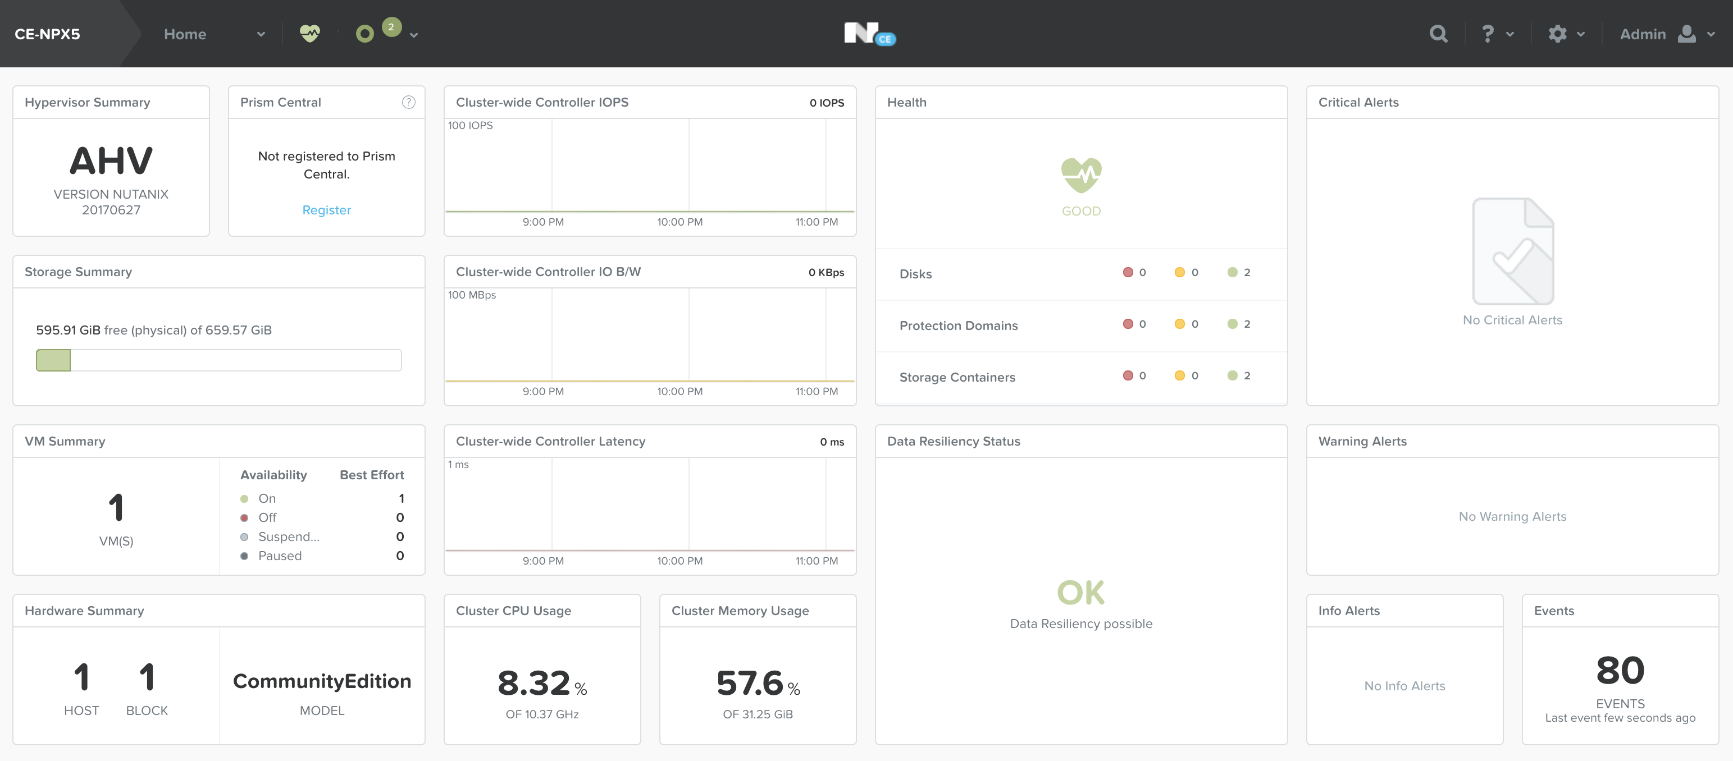Click red critical dot in Disks row
Image resolution: width=1733 pixels, height=761 pixels.
click(1128, 272)
